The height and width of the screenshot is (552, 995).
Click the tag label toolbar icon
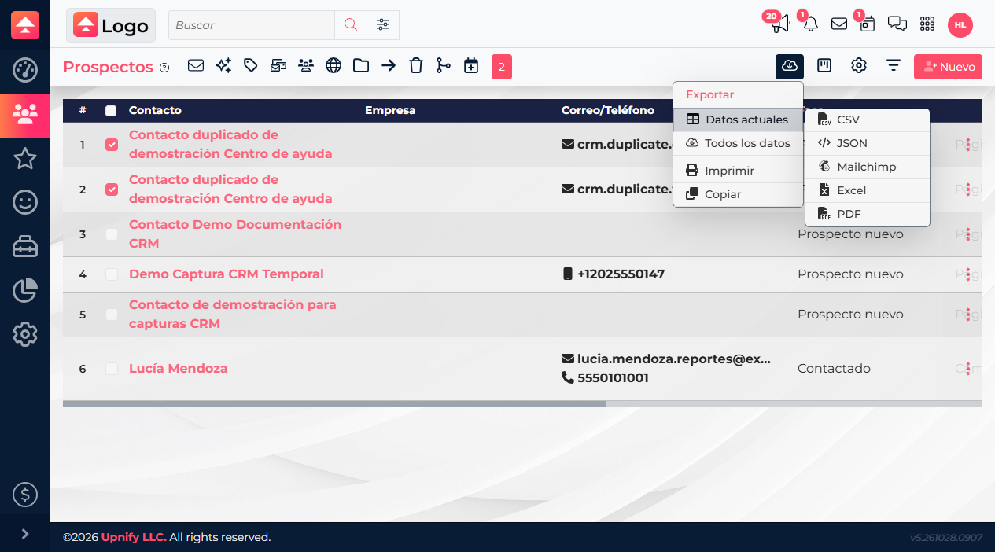pos(251,66)
